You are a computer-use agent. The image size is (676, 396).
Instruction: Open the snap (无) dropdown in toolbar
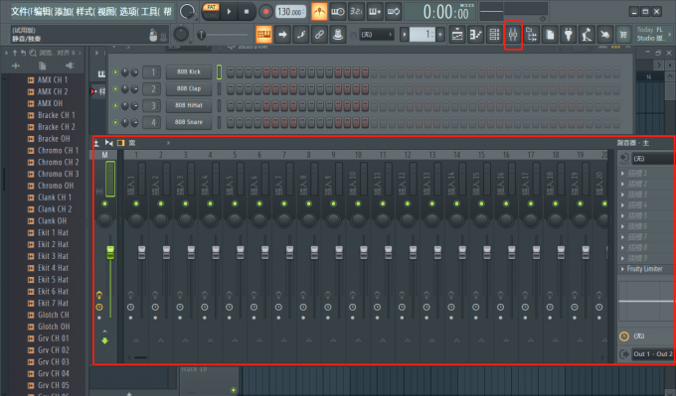(377, 35)
